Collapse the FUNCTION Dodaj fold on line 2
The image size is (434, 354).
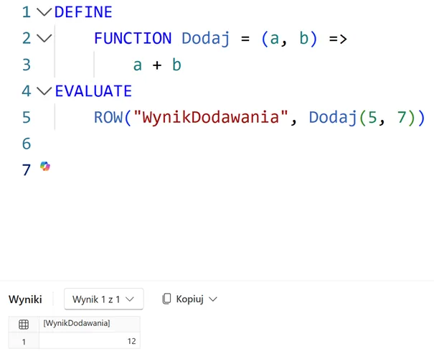point(44,39)
